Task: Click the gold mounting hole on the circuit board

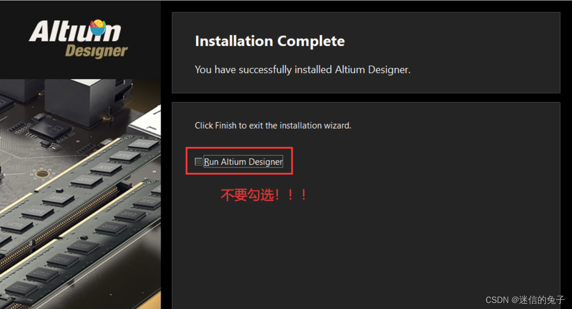Action: click(x=42, y=174)
